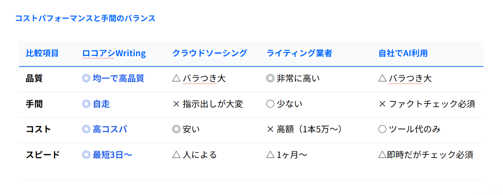Click the × mark beside 指示出しが大変

click(x=176, y=104)
